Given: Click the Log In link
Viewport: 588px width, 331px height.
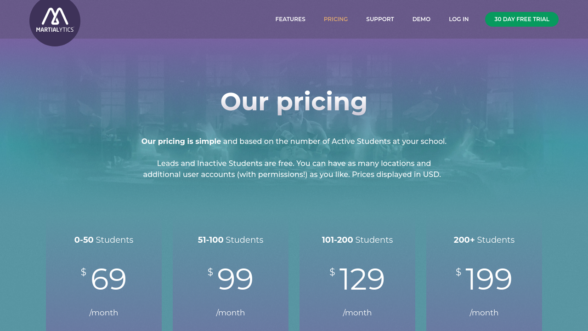Looking at the screenshot, I should tap(458, 19).
